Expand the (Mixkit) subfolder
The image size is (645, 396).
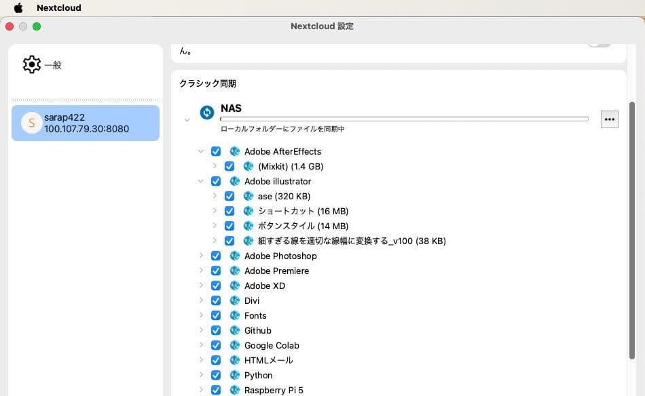[215, 166]
